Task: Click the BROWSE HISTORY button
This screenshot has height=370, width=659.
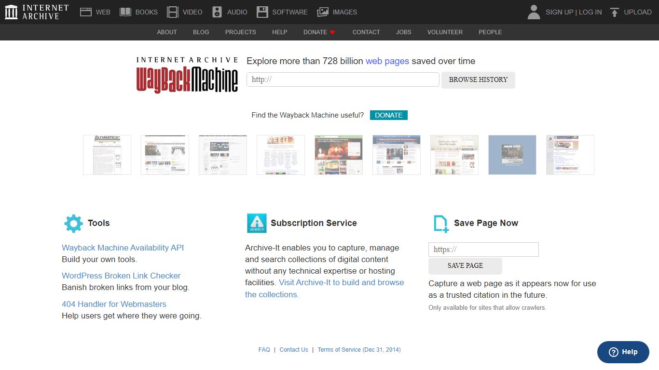Action: (478, 80)
